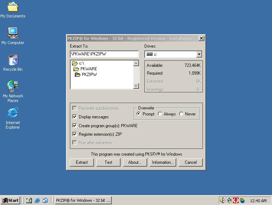Viewport: 272px width, 205px height.
Task: Toggle Create program group(s) PKWARE checkbox
Action: coord(74,125)
